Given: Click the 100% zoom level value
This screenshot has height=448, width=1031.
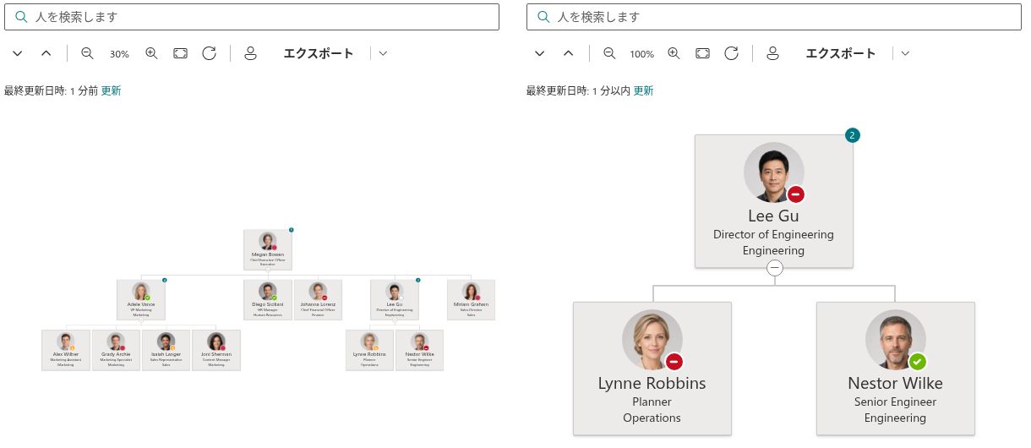Looking at the screenshot, I should [641, 54].
